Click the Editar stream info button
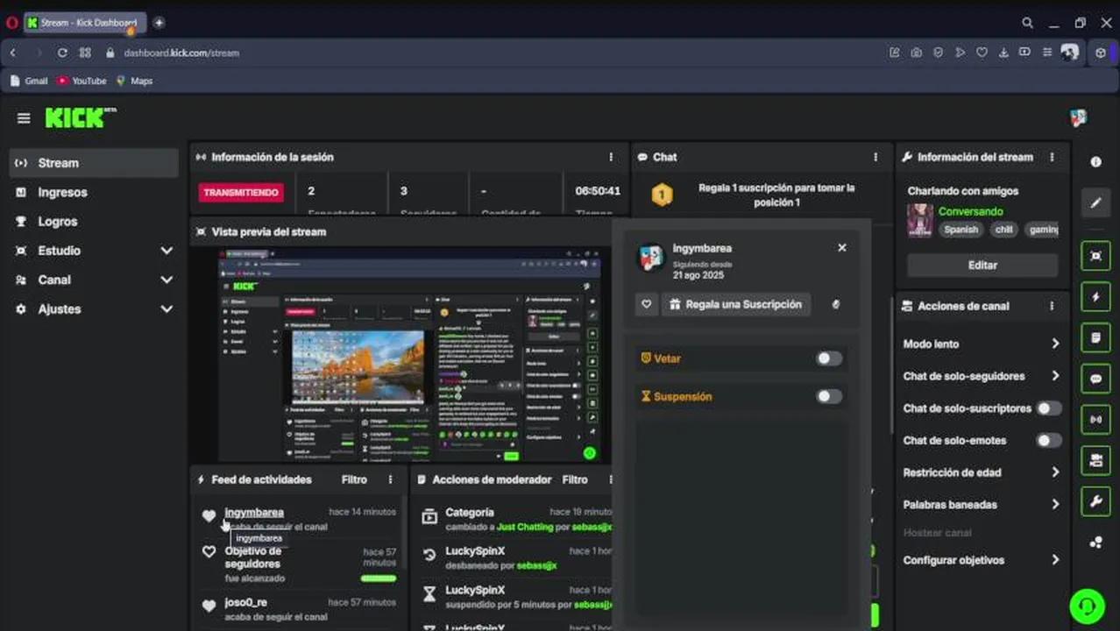The image size is (1120, 631). tap(982, 265)
